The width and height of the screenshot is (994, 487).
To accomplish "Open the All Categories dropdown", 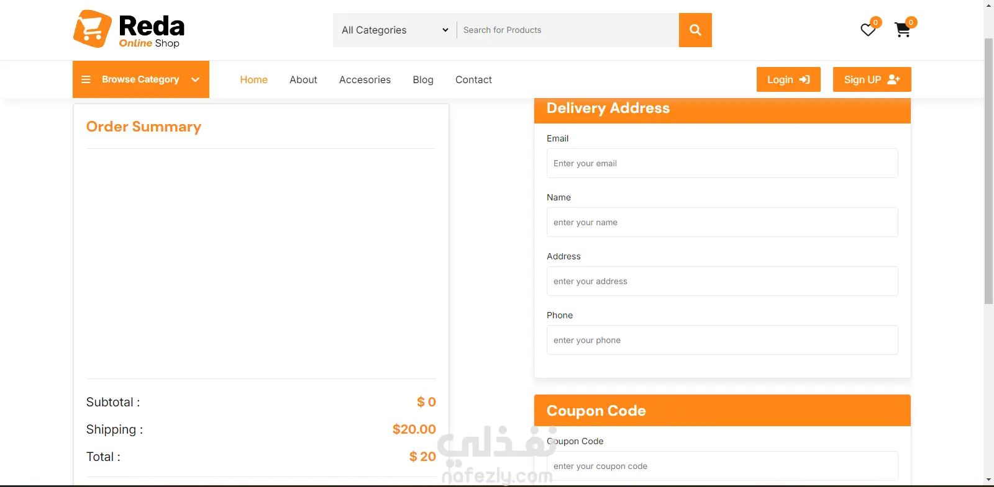I will click(394, 30).
